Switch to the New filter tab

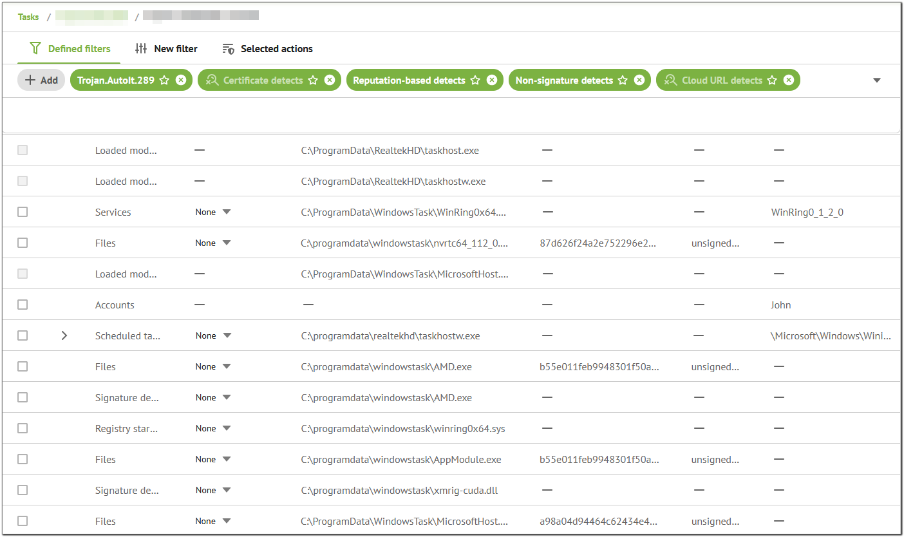pos(166,49)
